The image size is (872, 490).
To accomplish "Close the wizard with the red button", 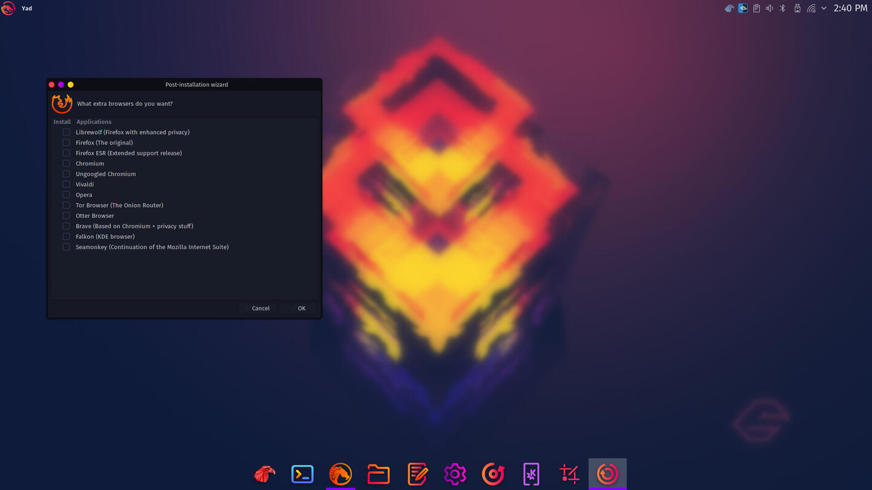I will click(x=51, y=85).
